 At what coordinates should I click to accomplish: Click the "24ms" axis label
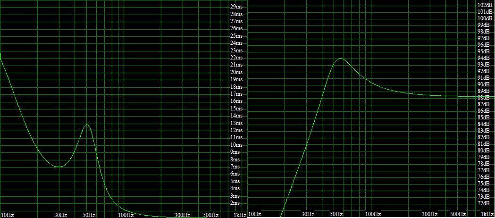tap(236, 43)
